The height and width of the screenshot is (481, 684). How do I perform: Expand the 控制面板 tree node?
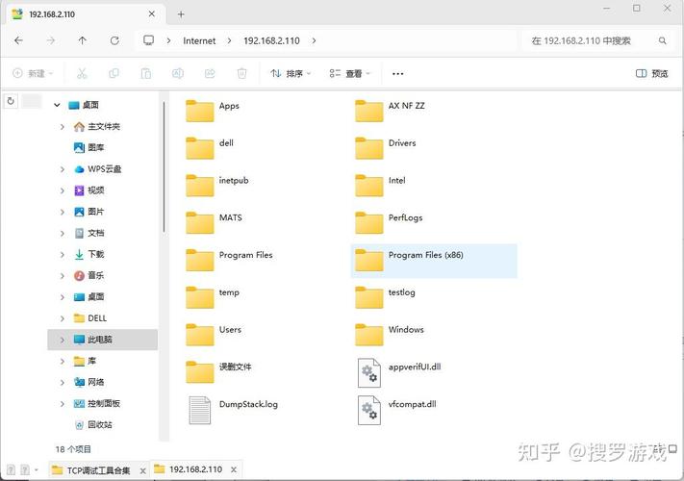point(62,403)
